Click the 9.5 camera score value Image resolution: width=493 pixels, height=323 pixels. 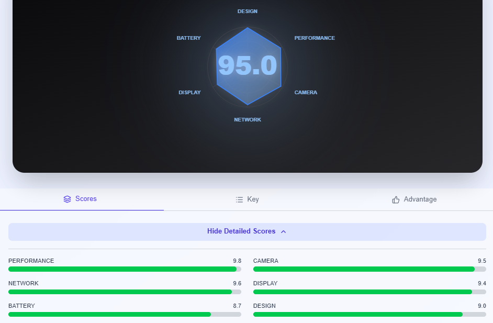482,261
